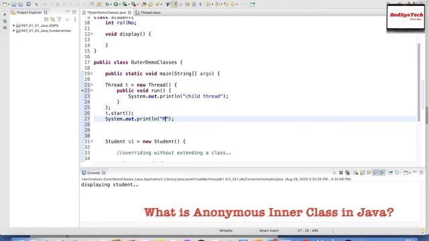Expand RST_01_01_Java_OOPS project
This screenshot has height=241, width=429.
point(14,25)
